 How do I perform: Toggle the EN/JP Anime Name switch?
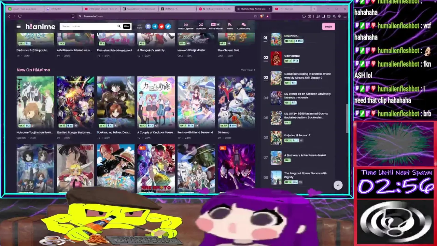[x=215, y=26]
